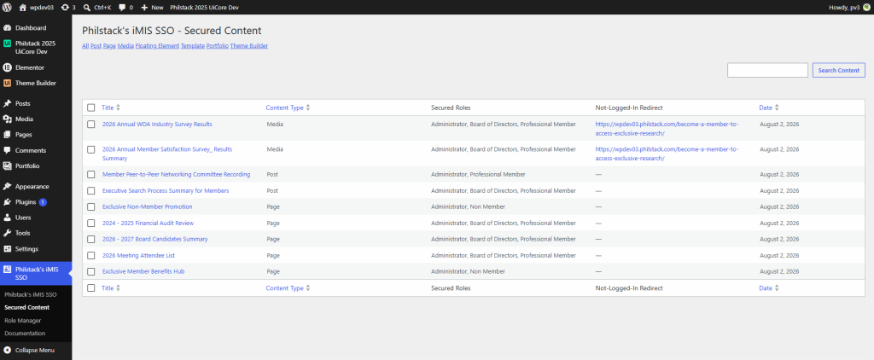Open Philstack's iMIS SSO main sidebar item

pyautogui.click(x=36, y=273)
